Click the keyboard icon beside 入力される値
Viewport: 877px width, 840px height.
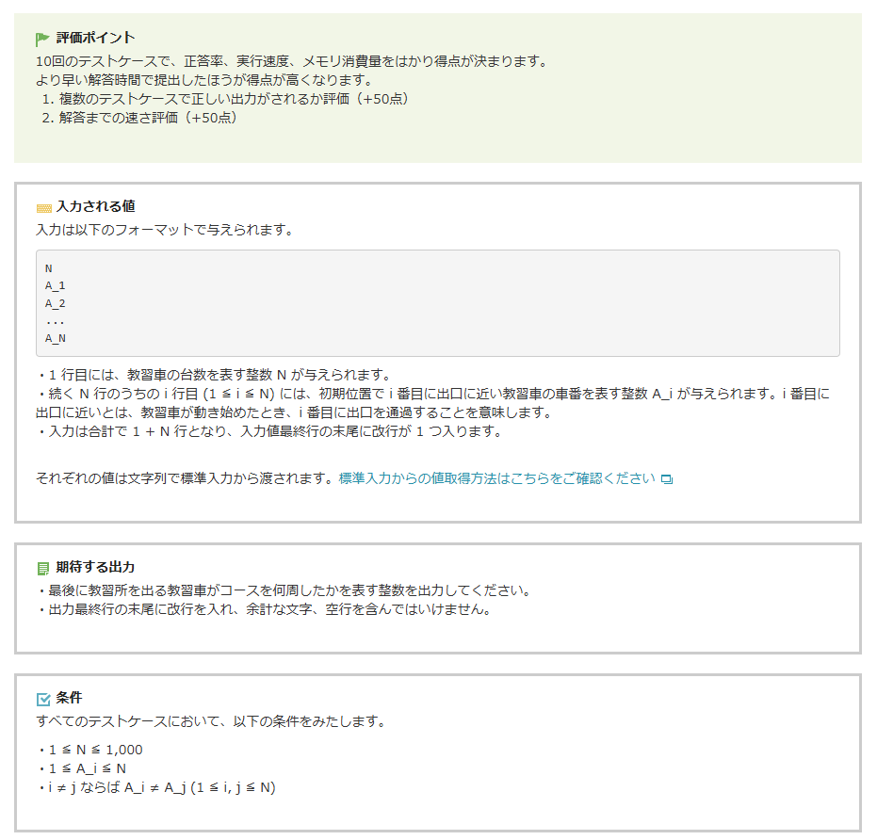[x=43, y=208]
